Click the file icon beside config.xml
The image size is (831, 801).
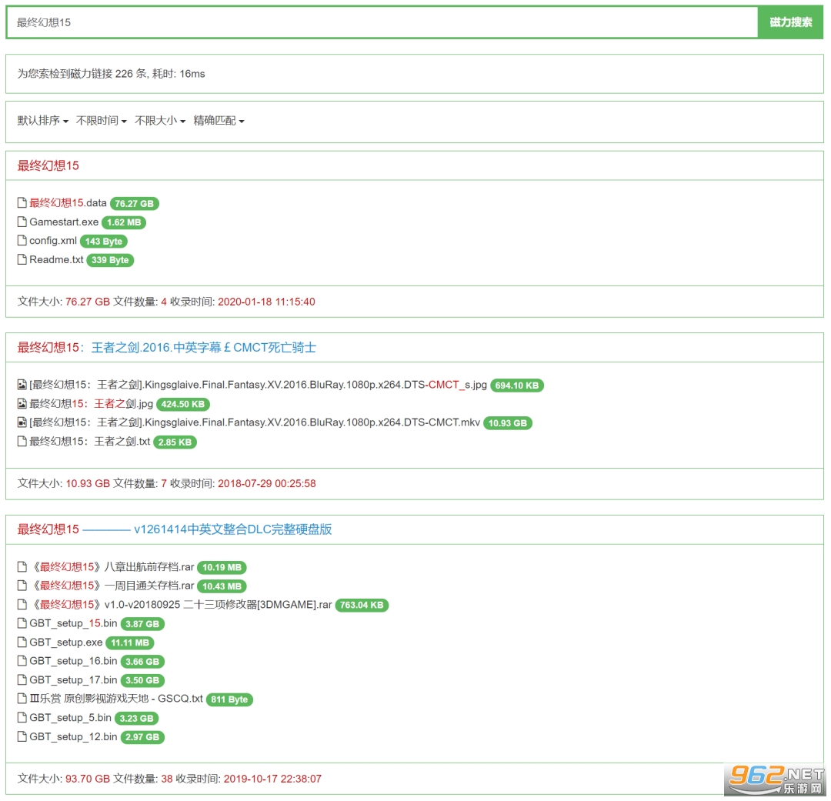(x=22, y=241)
